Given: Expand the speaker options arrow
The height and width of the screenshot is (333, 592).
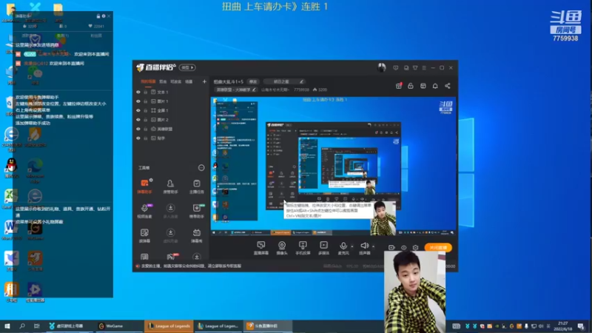Looking at the screenshot, I should pyautogui.click(x=373, y=246).
